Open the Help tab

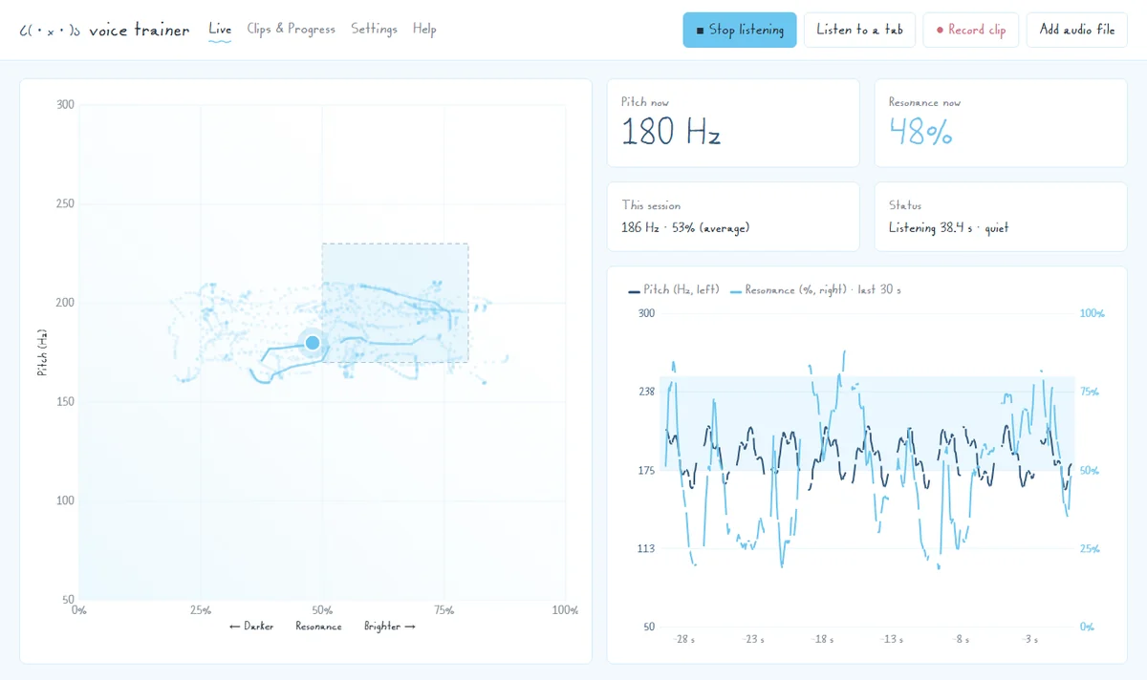424,30
